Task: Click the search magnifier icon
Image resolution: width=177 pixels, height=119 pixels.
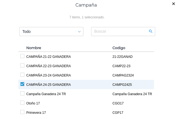Action: [x=150, y=31]
